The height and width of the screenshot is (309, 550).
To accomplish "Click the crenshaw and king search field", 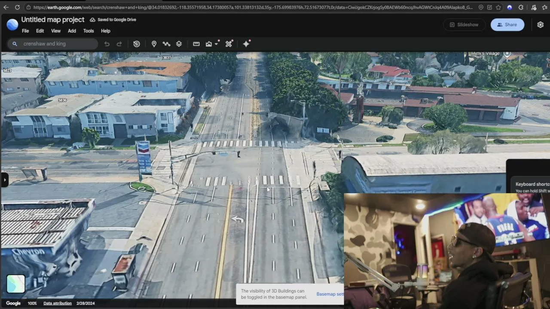I will [x=52, y=44].
